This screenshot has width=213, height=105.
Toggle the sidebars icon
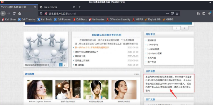tap(204, 13)
